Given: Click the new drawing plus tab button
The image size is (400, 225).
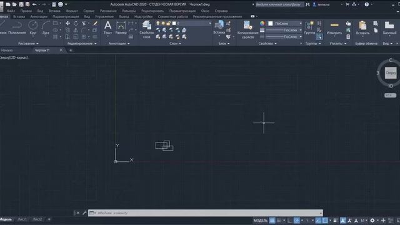Looking at the screenshot, I should coord(71,50).
